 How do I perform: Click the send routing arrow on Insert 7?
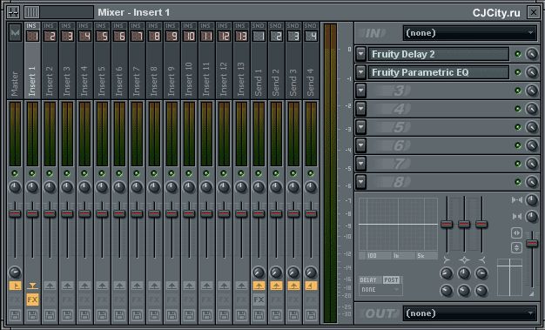(x=137, y=286)
